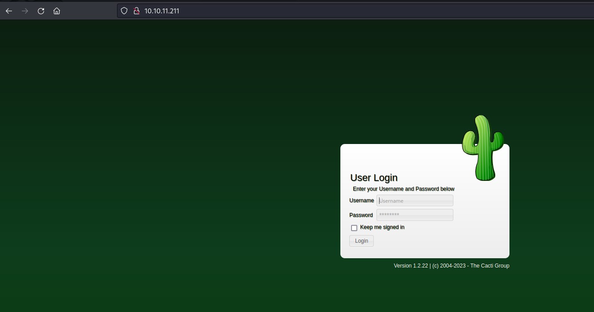594x312 pixels.
Task: Click the Version 1.2.22 footer text
Action: point(411,266)
